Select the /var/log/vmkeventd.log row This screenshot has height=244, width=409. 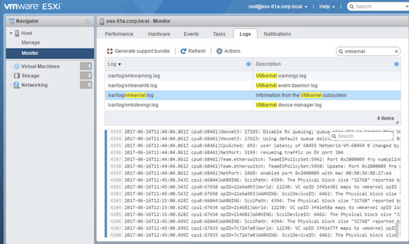tap(252, 85)
